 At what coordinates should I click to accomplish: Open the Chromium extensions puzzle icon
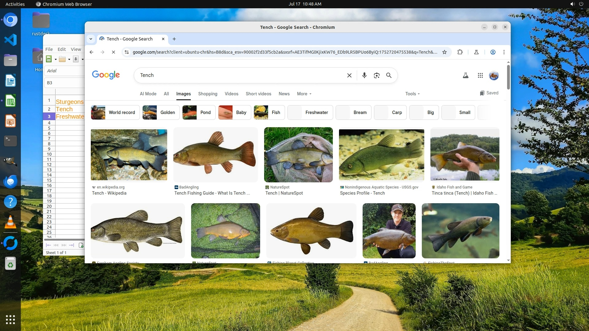460,52
